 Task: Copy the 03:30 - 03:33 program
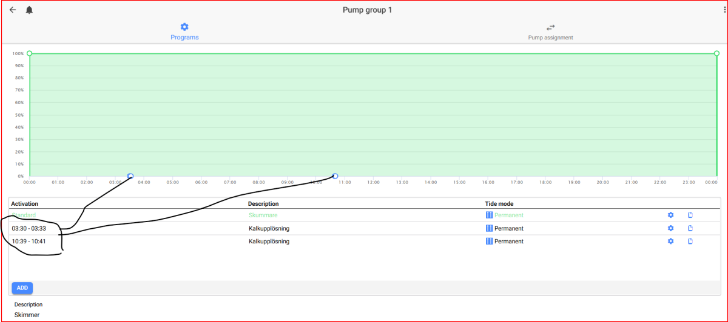690,228
